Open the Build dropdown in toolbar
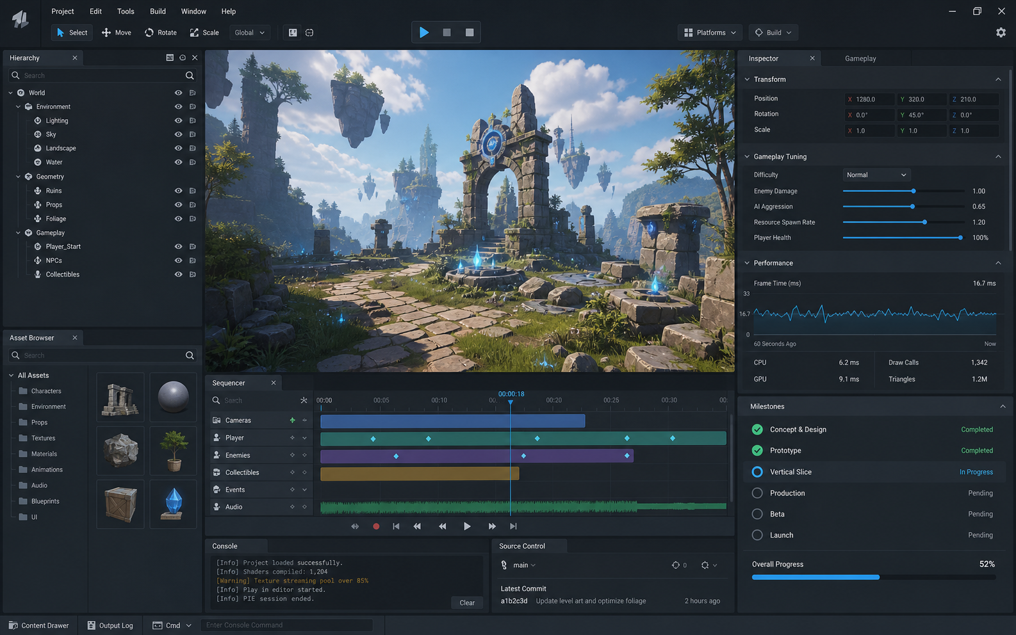The width and height of the screenshot is (1016, 635). [773, 33]
